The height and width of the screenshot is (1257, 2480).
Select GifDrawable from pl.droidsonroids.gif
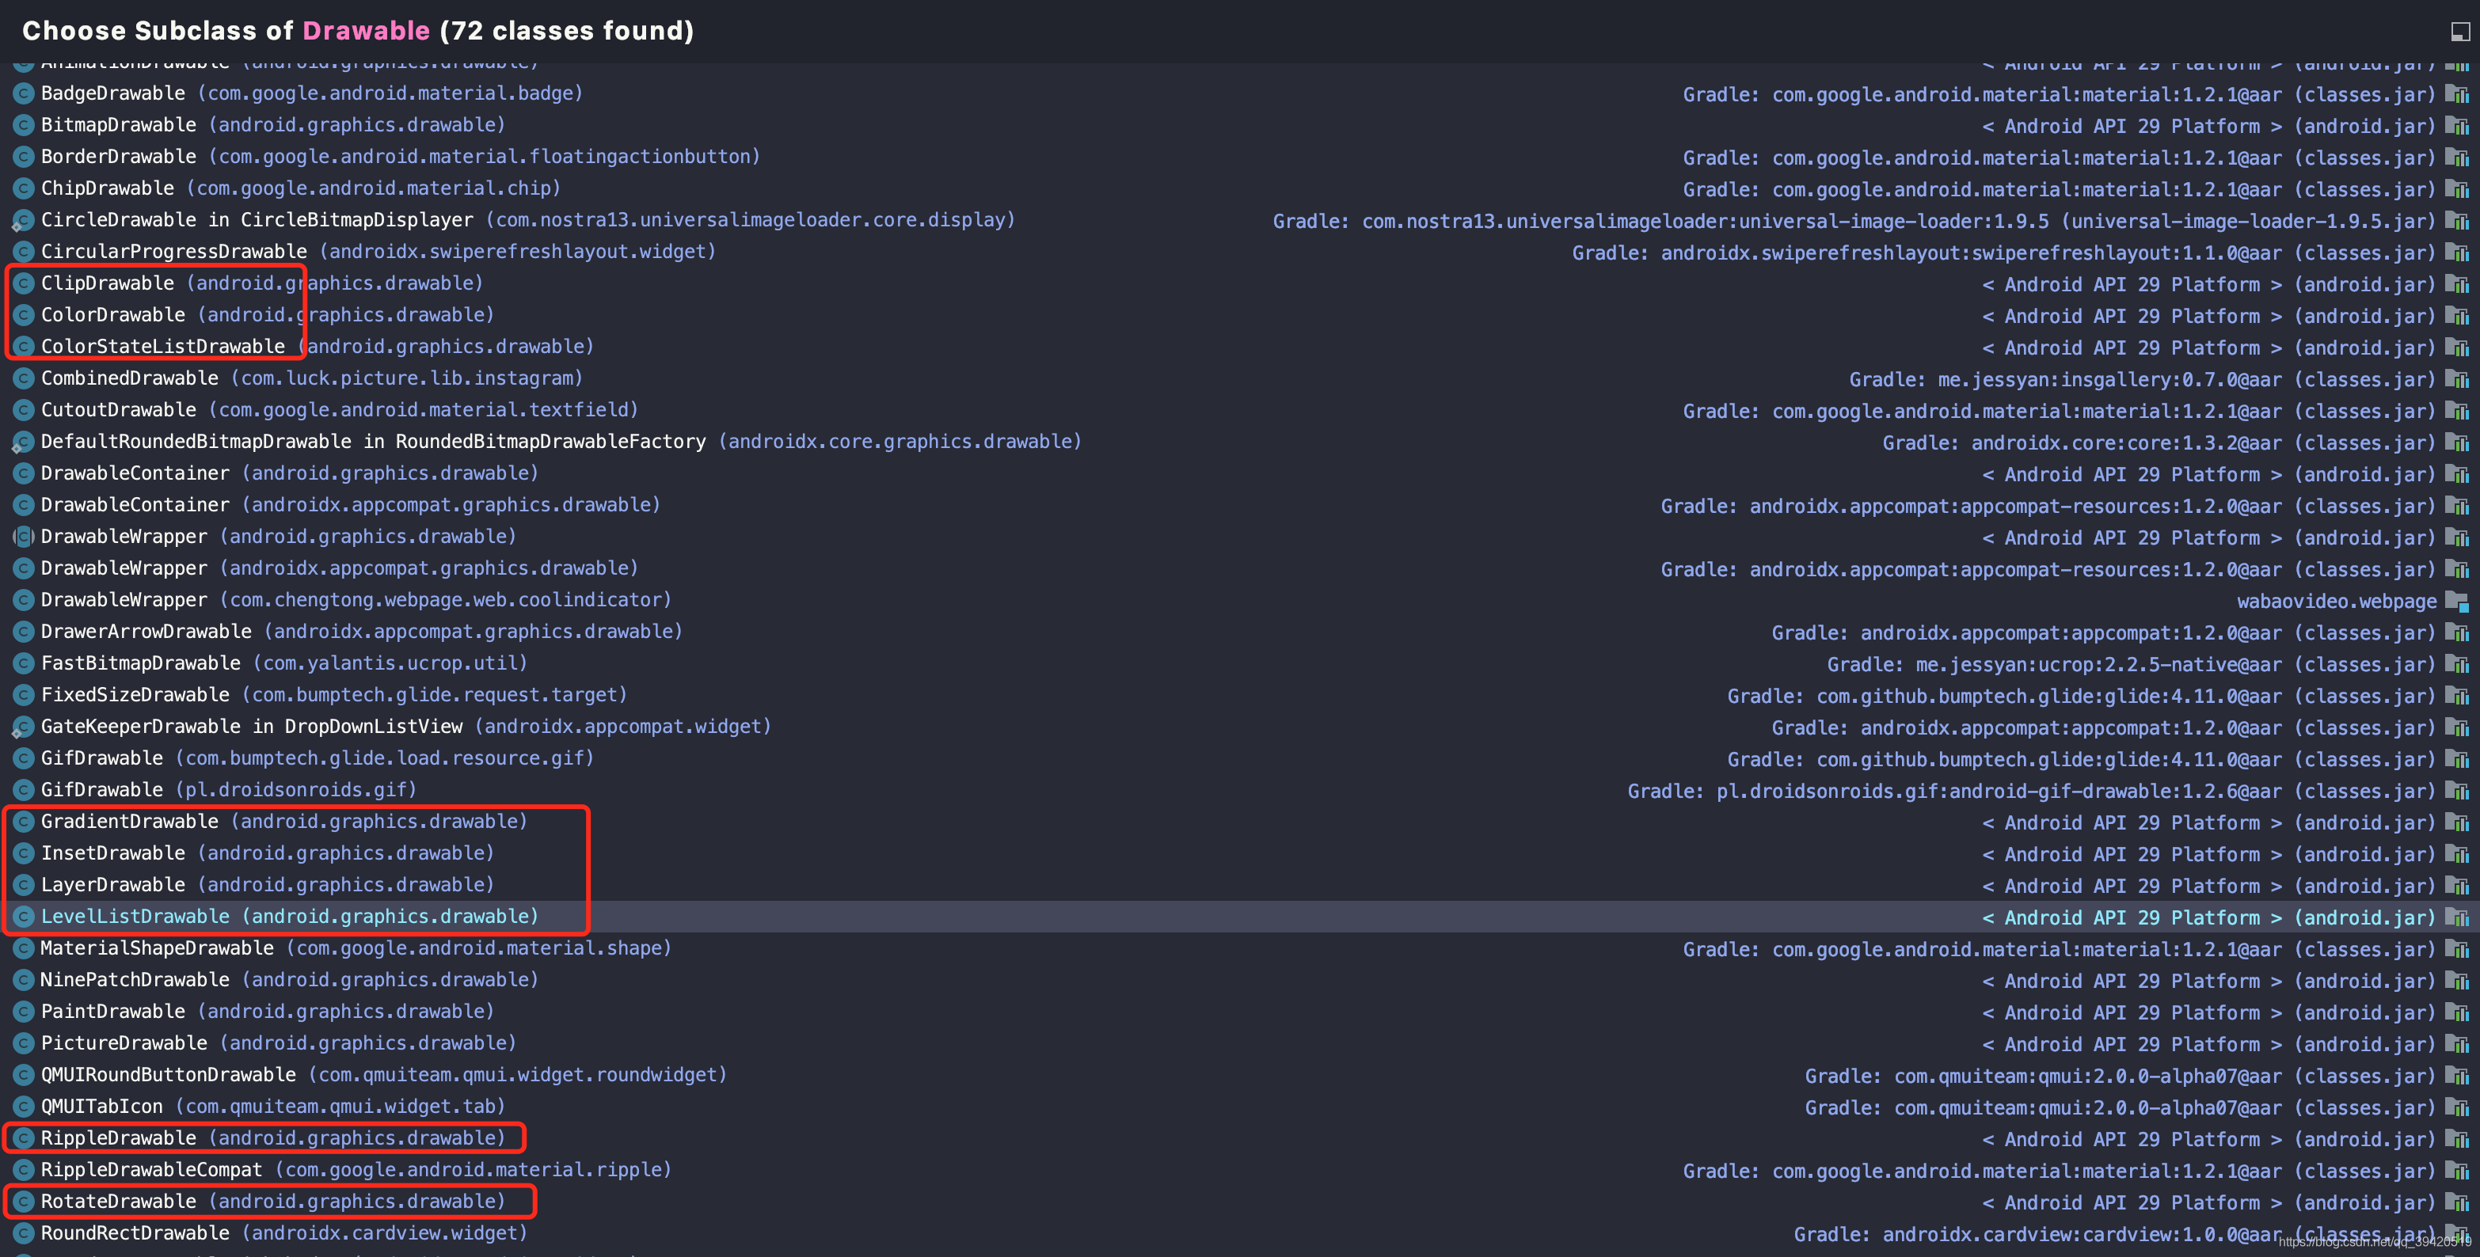point(1240,790)
